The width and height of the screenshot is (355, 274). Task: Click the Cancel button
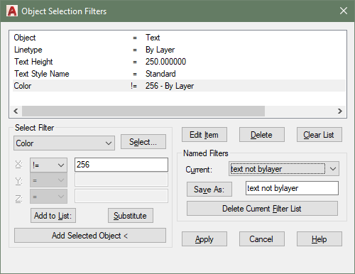[262, 239]
